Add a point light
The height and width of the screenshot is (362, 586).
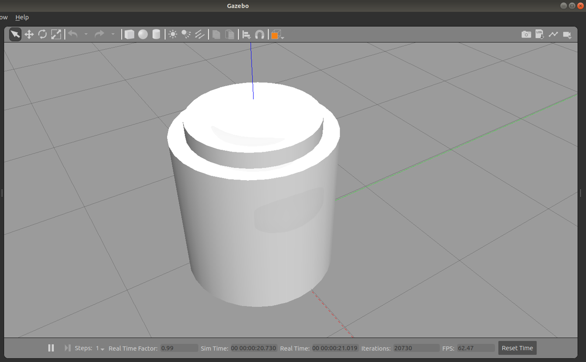[173, 35]
